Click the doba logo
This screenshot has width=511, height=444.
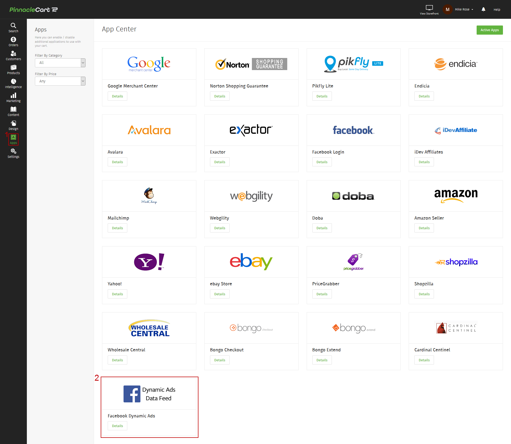pos(353,196)
